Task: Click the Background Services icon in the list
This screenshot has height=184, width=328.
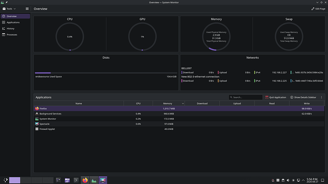Action: [37, 114]
